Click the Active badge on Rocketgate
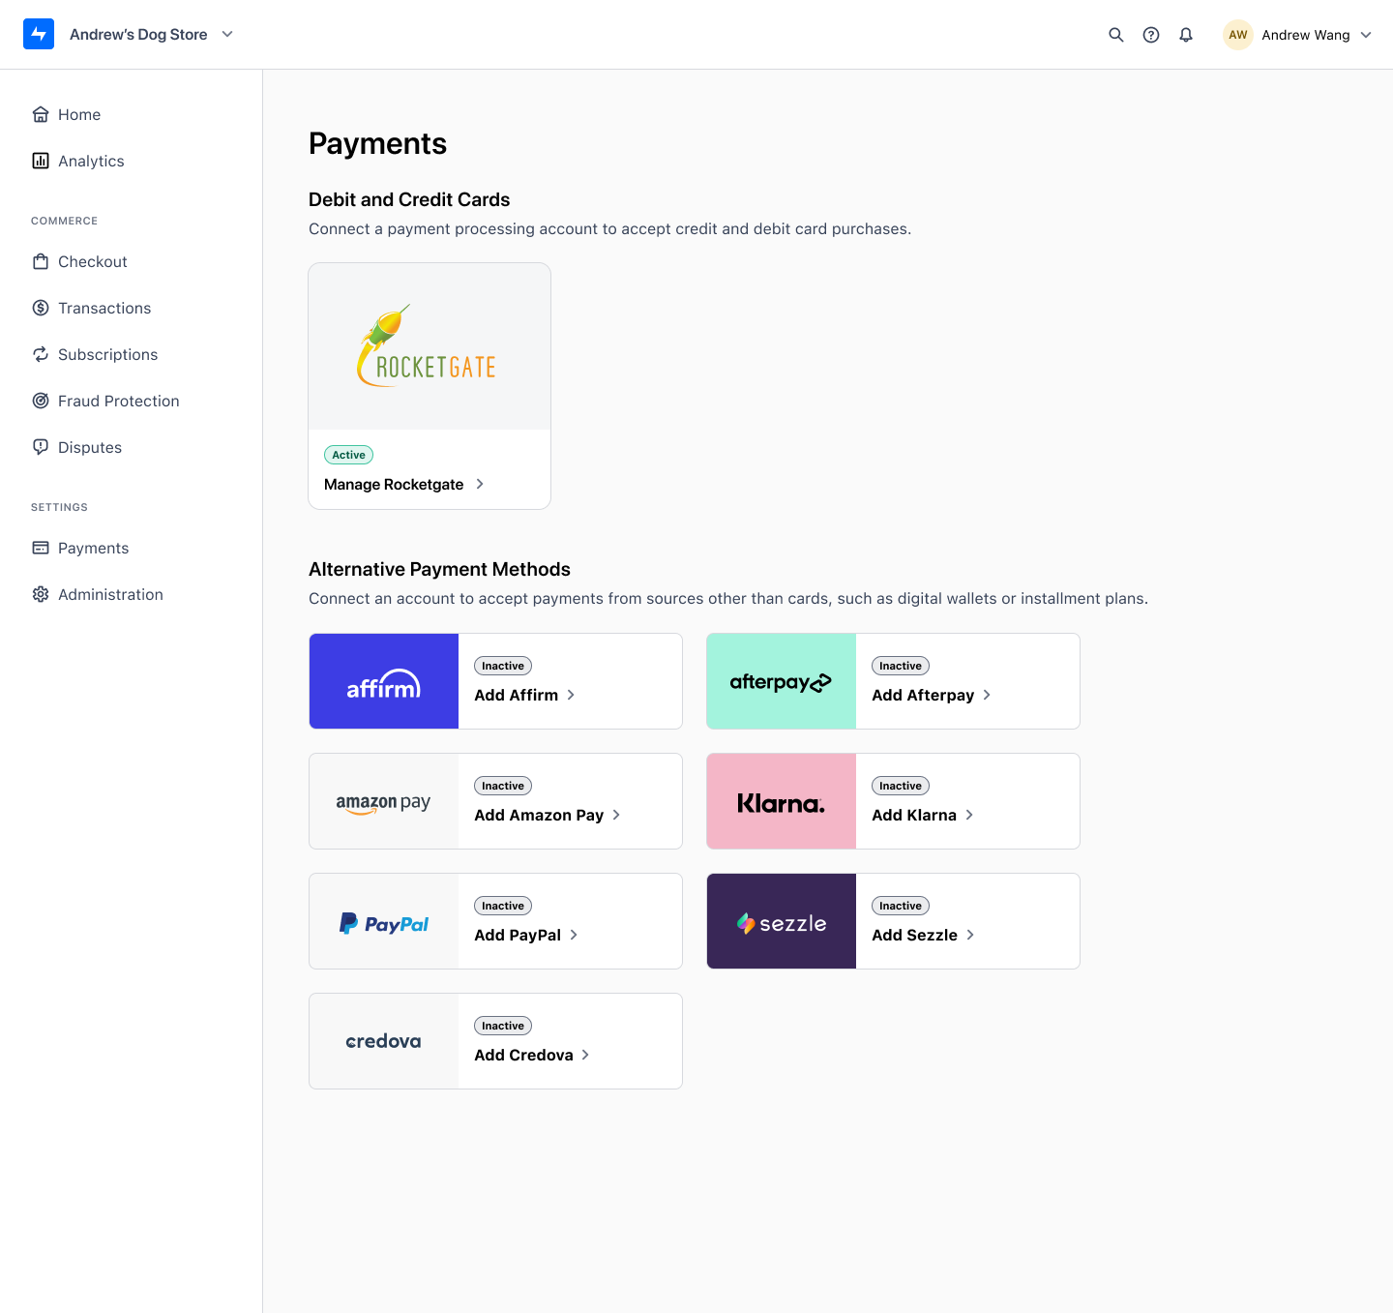1393x1313 pixels. [348, 455]
